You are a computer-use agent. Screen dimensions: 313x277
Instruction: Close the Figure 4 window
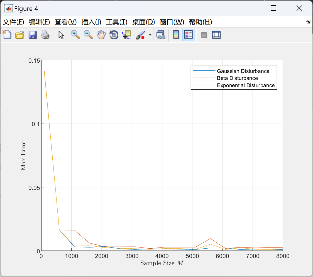click(299, 8)
